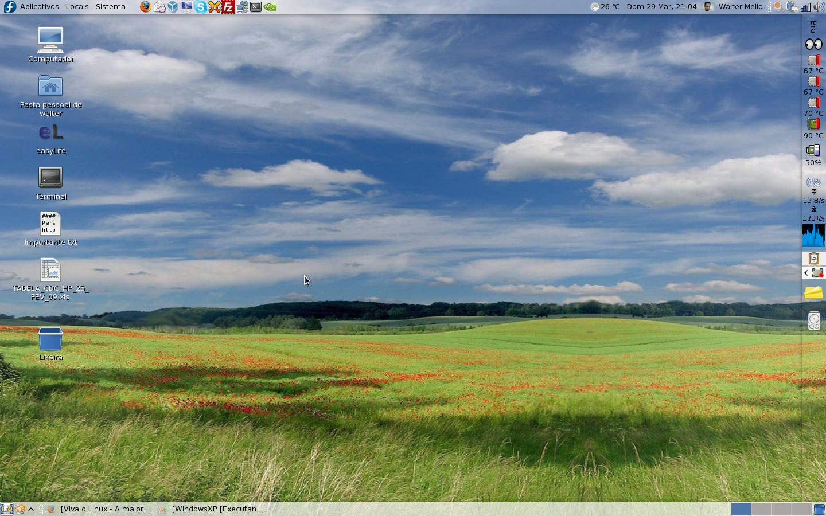The width and height of the screenshot is (826, 516).
Task: Switch to Viva o Linux window
Action: [99, 509]
